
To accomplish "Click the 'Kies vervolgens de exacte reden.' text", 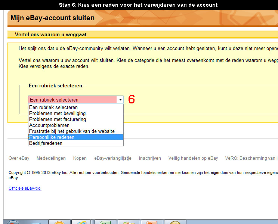I will (54, 66).
